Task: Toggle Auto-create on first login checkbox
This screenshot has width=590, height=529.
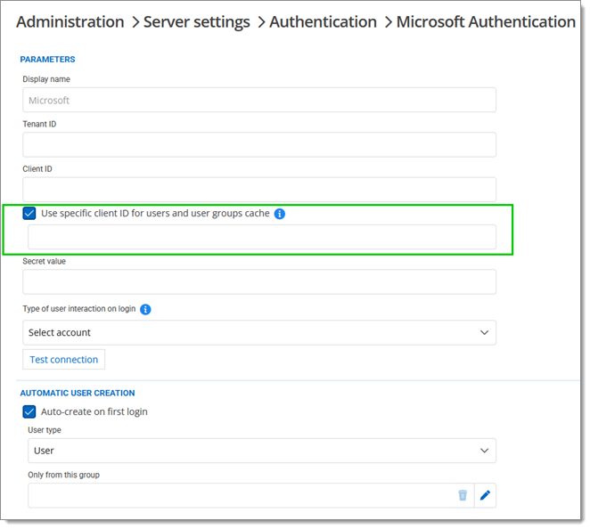Action: tap(29, 411)
